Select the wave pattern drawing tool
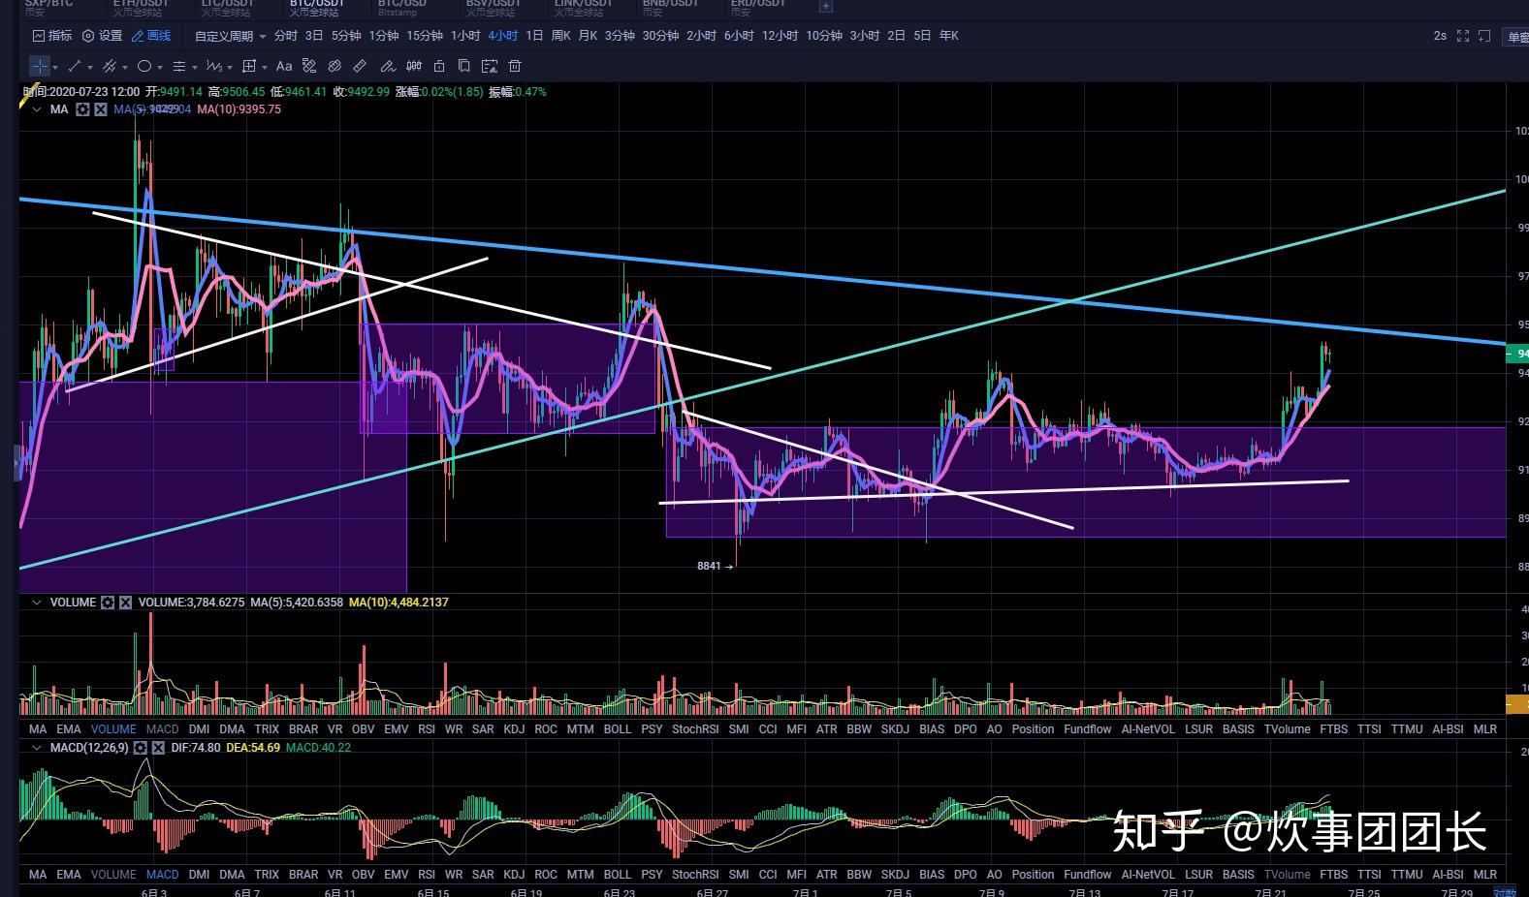 point(215,66)
